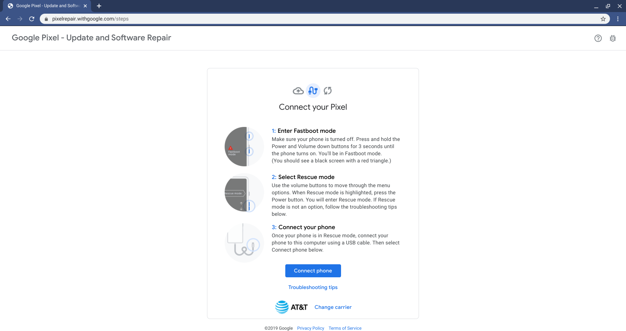This screenshot has height=331, width=626.
Task: Click Change carrier link
Action: pos(333,307)
